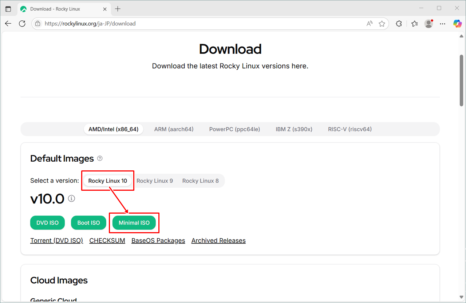Open the tab actions menu icon
466x303 pixels.
pyautogui.click(x=8, y=9)
